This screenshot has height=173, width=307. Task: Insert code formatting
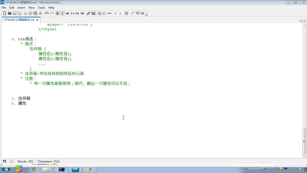click(72, 13)
